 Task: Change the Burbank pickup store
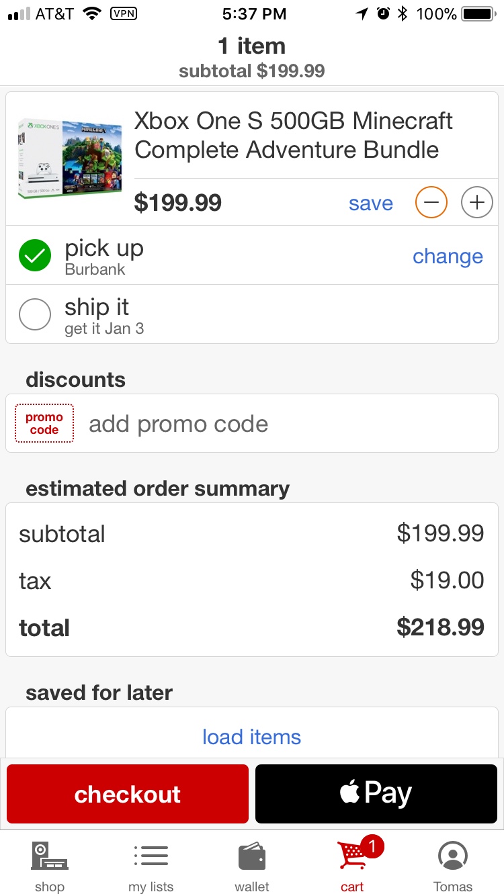click(448, 256)
